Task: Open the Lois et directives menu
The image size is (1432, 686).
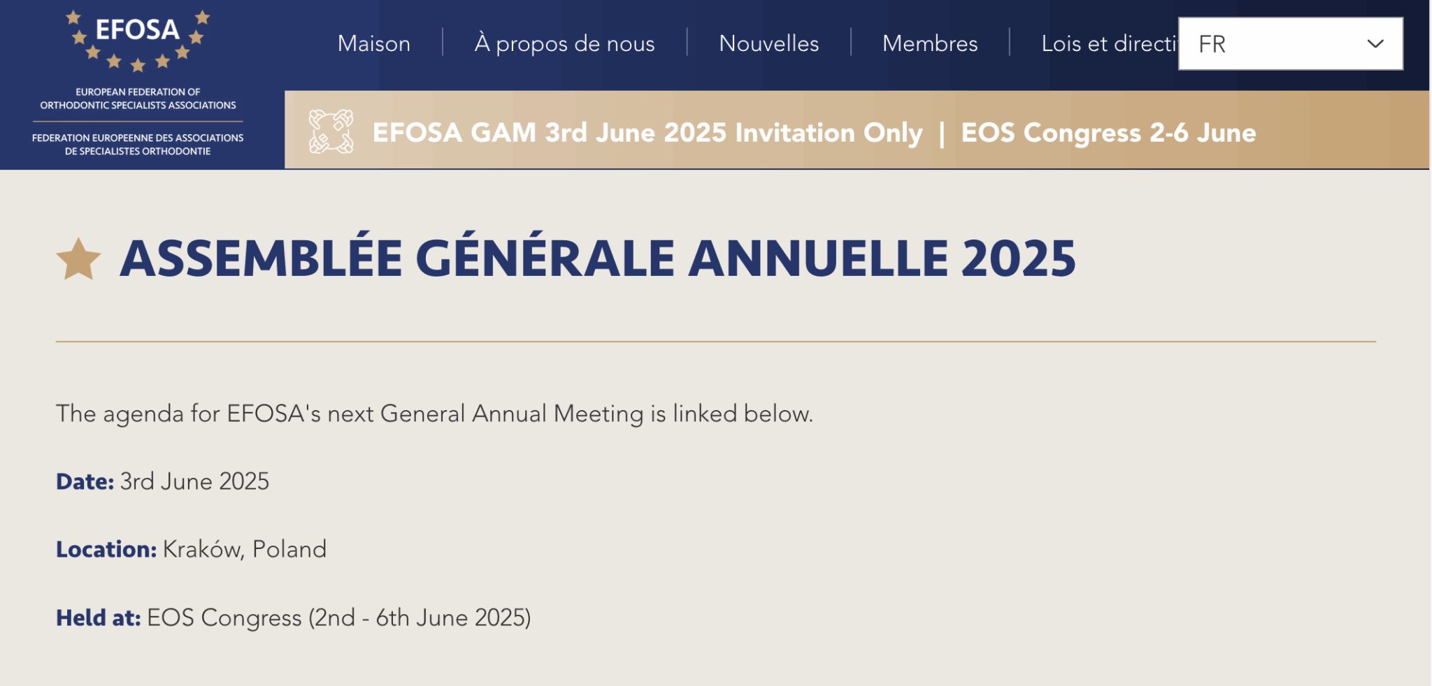Action: [x=1110, y=43]
